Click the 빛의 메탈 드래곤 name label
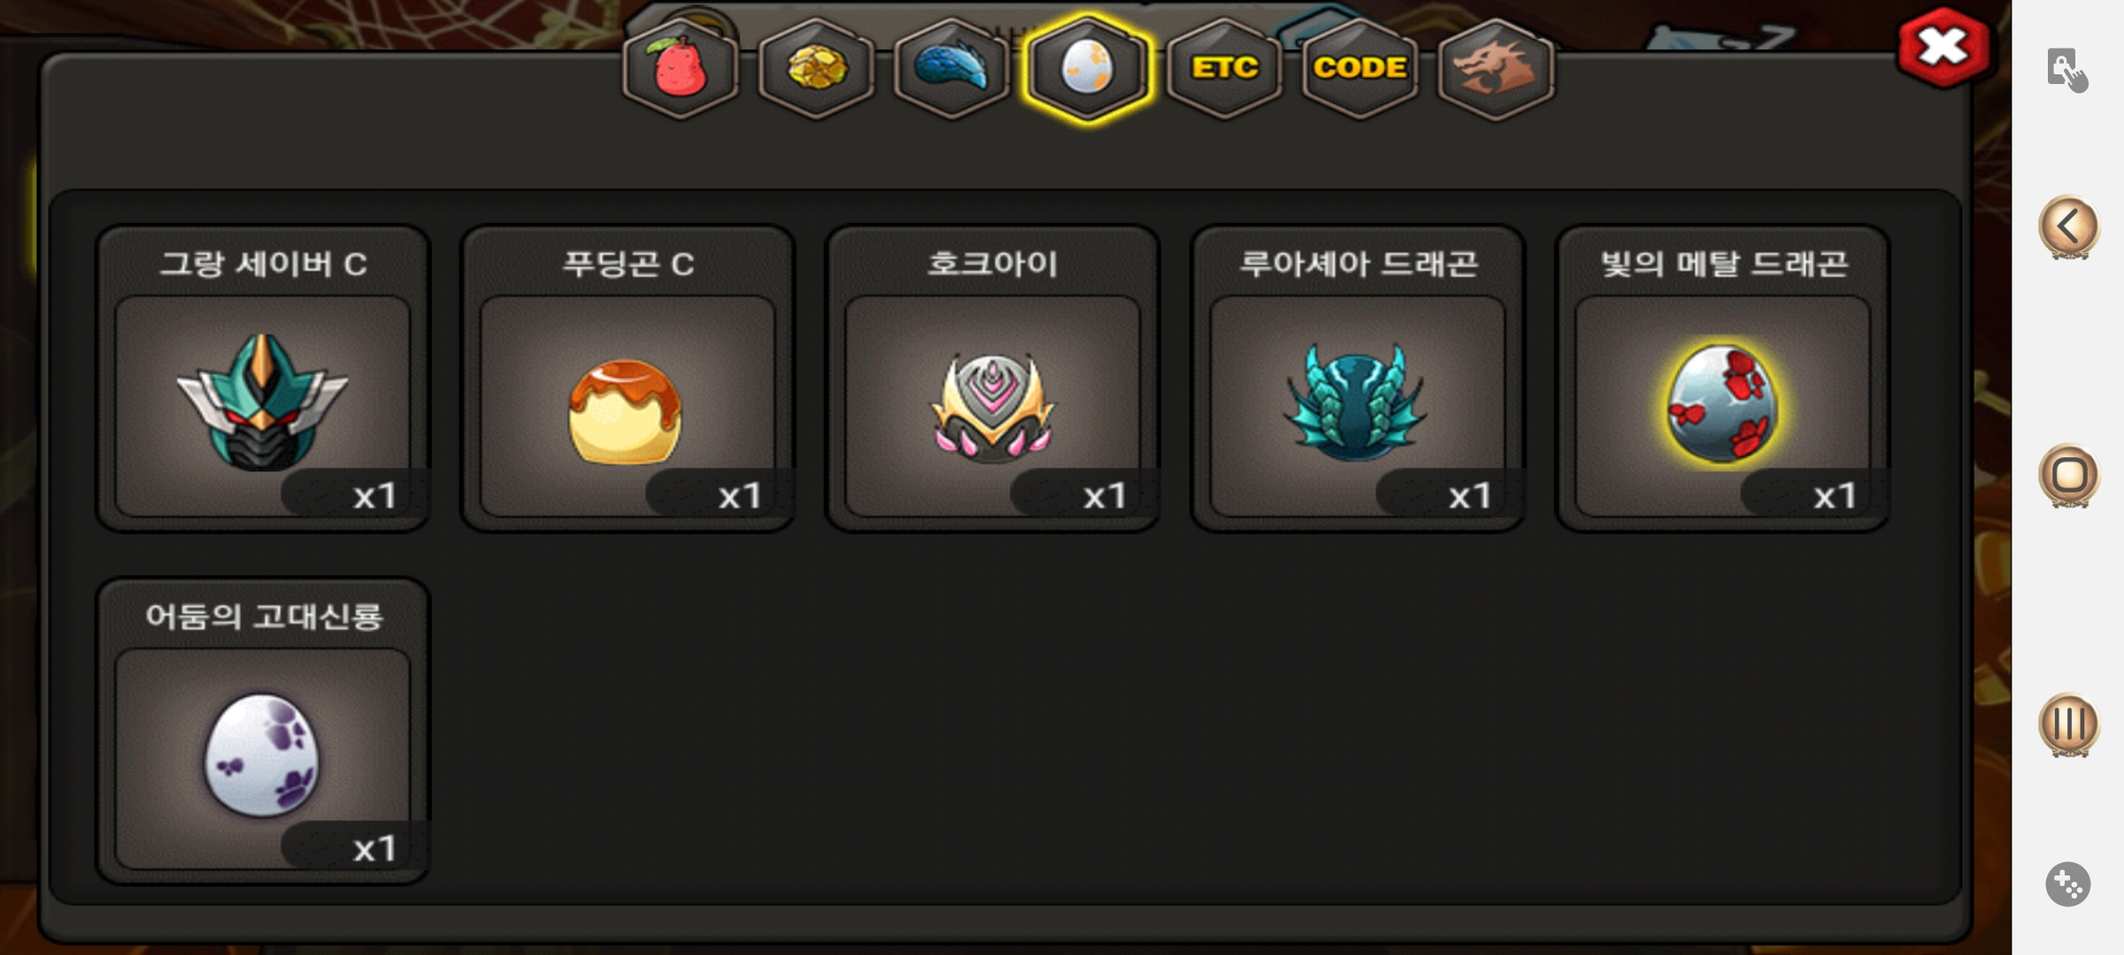The width and height of the screenshot is (2124, 955). coord(1724,264)
